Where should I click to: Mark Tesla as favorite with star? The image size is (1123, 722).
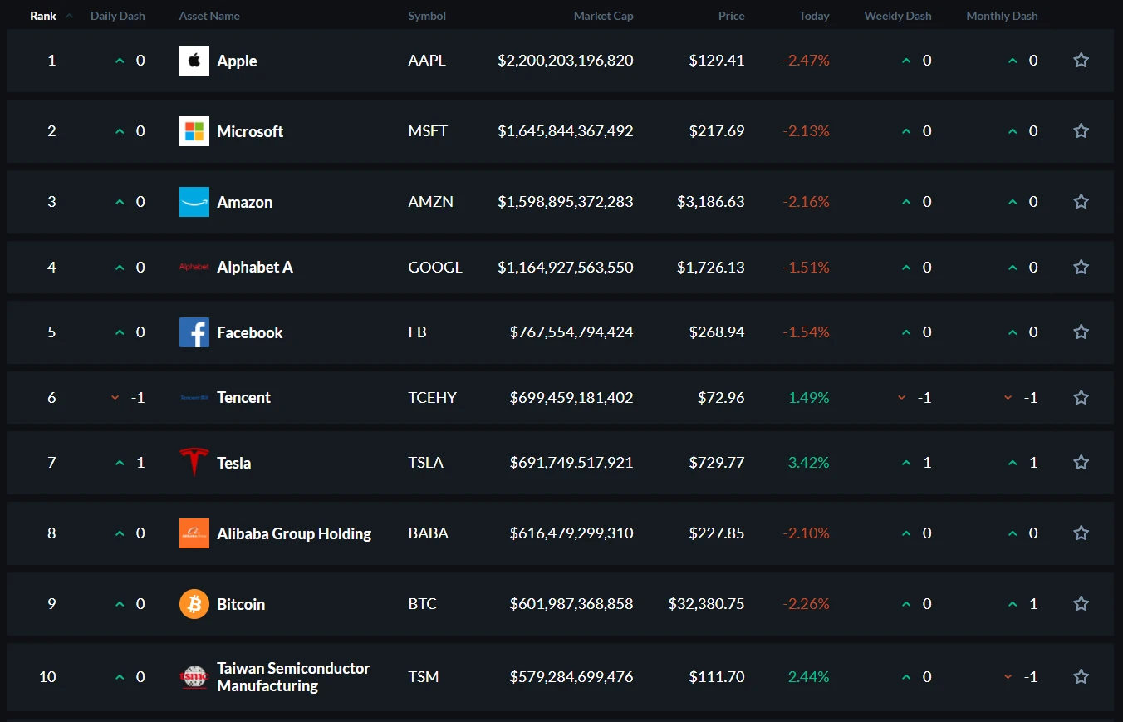tap(1081, 463)
